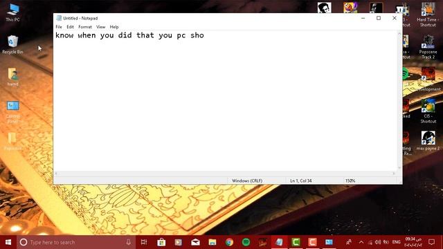Select the hamd user folder icon
This screenshot has width=443, height=249.
(x=12, y=77)
